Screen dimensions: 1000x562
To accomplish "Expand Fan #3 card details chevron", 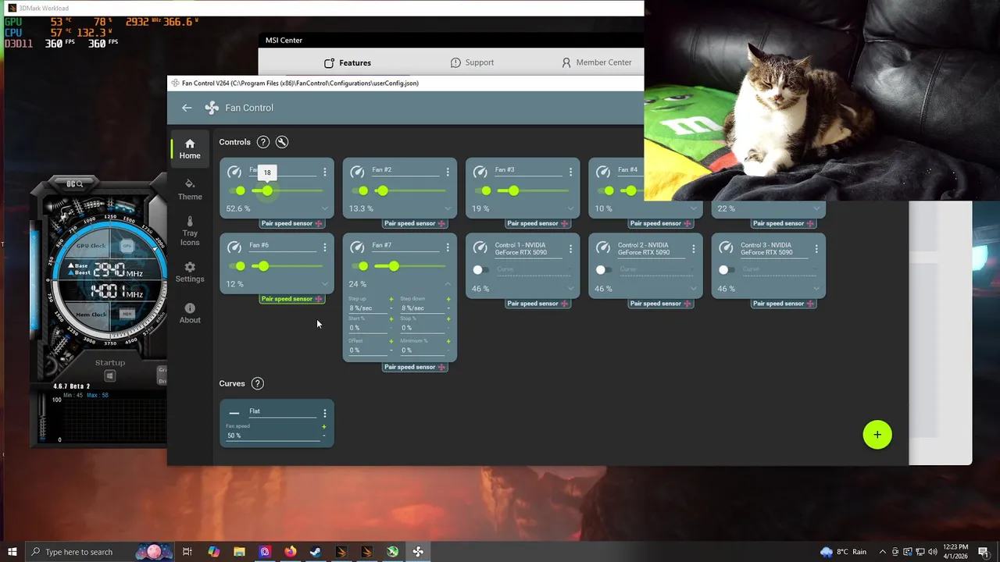I will pos(570,208).
